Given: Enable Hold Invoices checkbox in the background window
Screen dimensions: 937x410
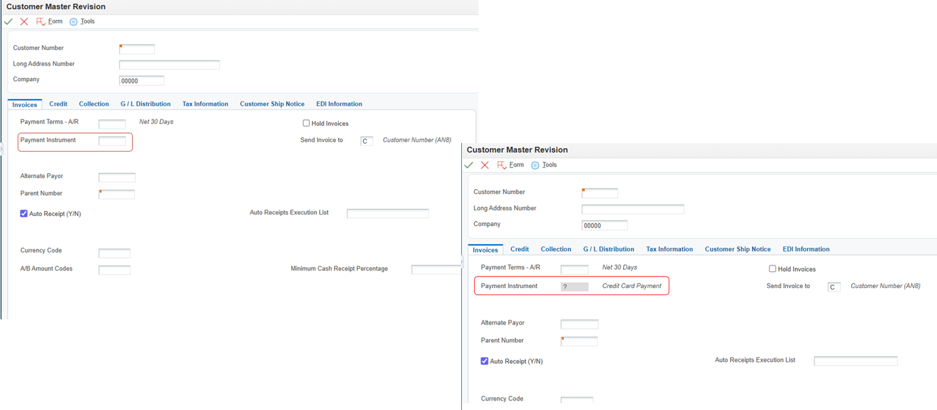Looking at the screenshot, I should [x=306, y=123].
